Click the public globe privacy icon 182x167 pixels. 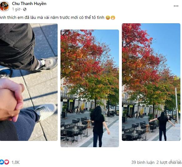[x=25, y=9]
